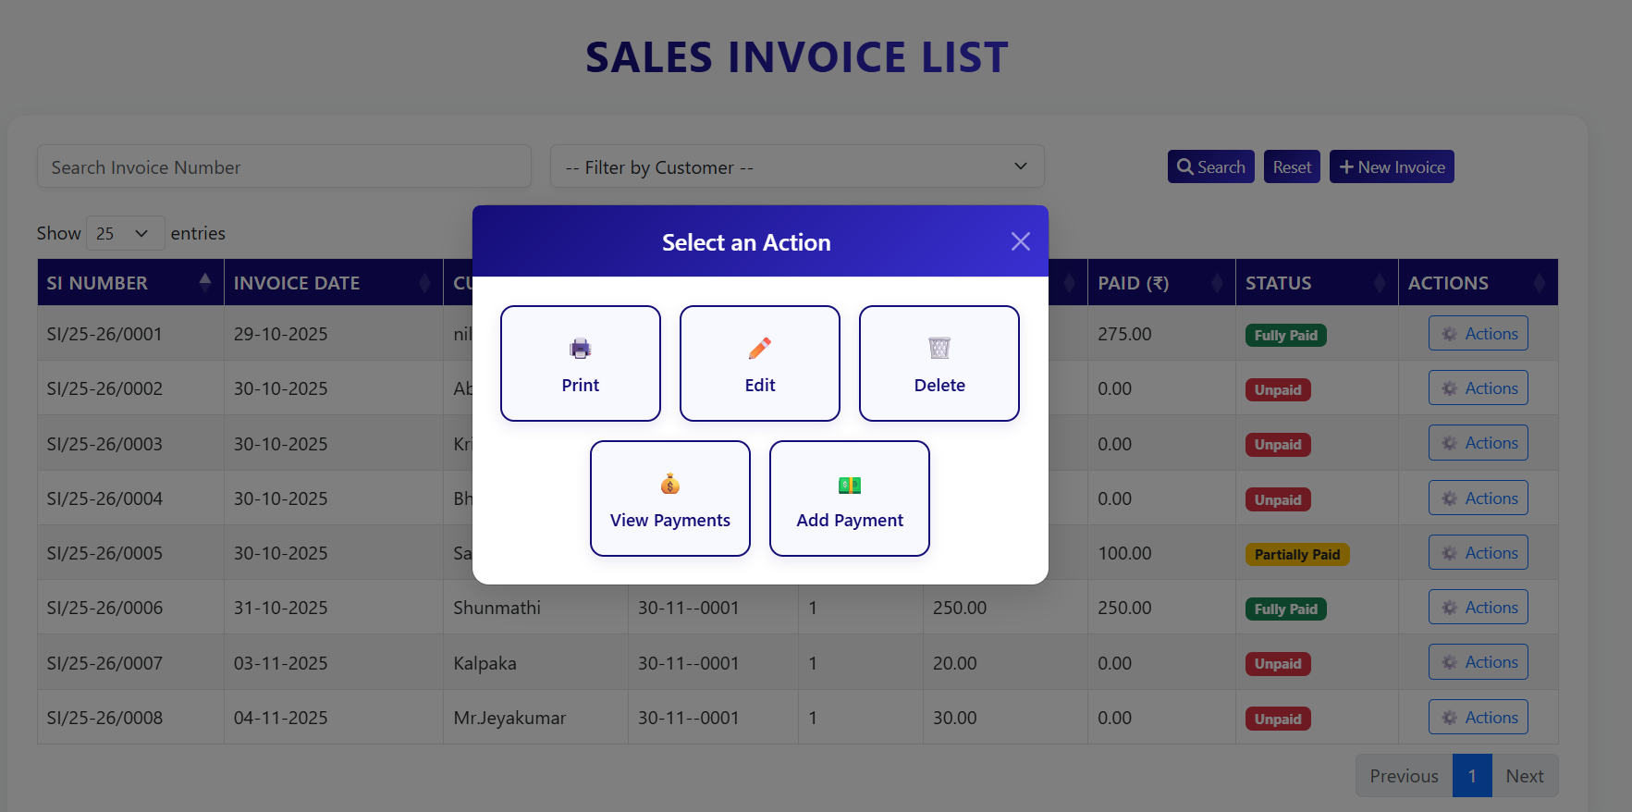Screen dimensions: 1632x812
Task: Choose the View Payments action label
Action: (670, 521)
